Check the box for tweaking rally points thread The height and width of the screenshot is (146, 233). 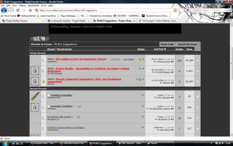[198, 118]
